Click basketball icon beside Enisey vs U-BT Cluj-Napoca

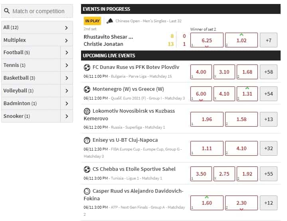[x=87, y=140]
